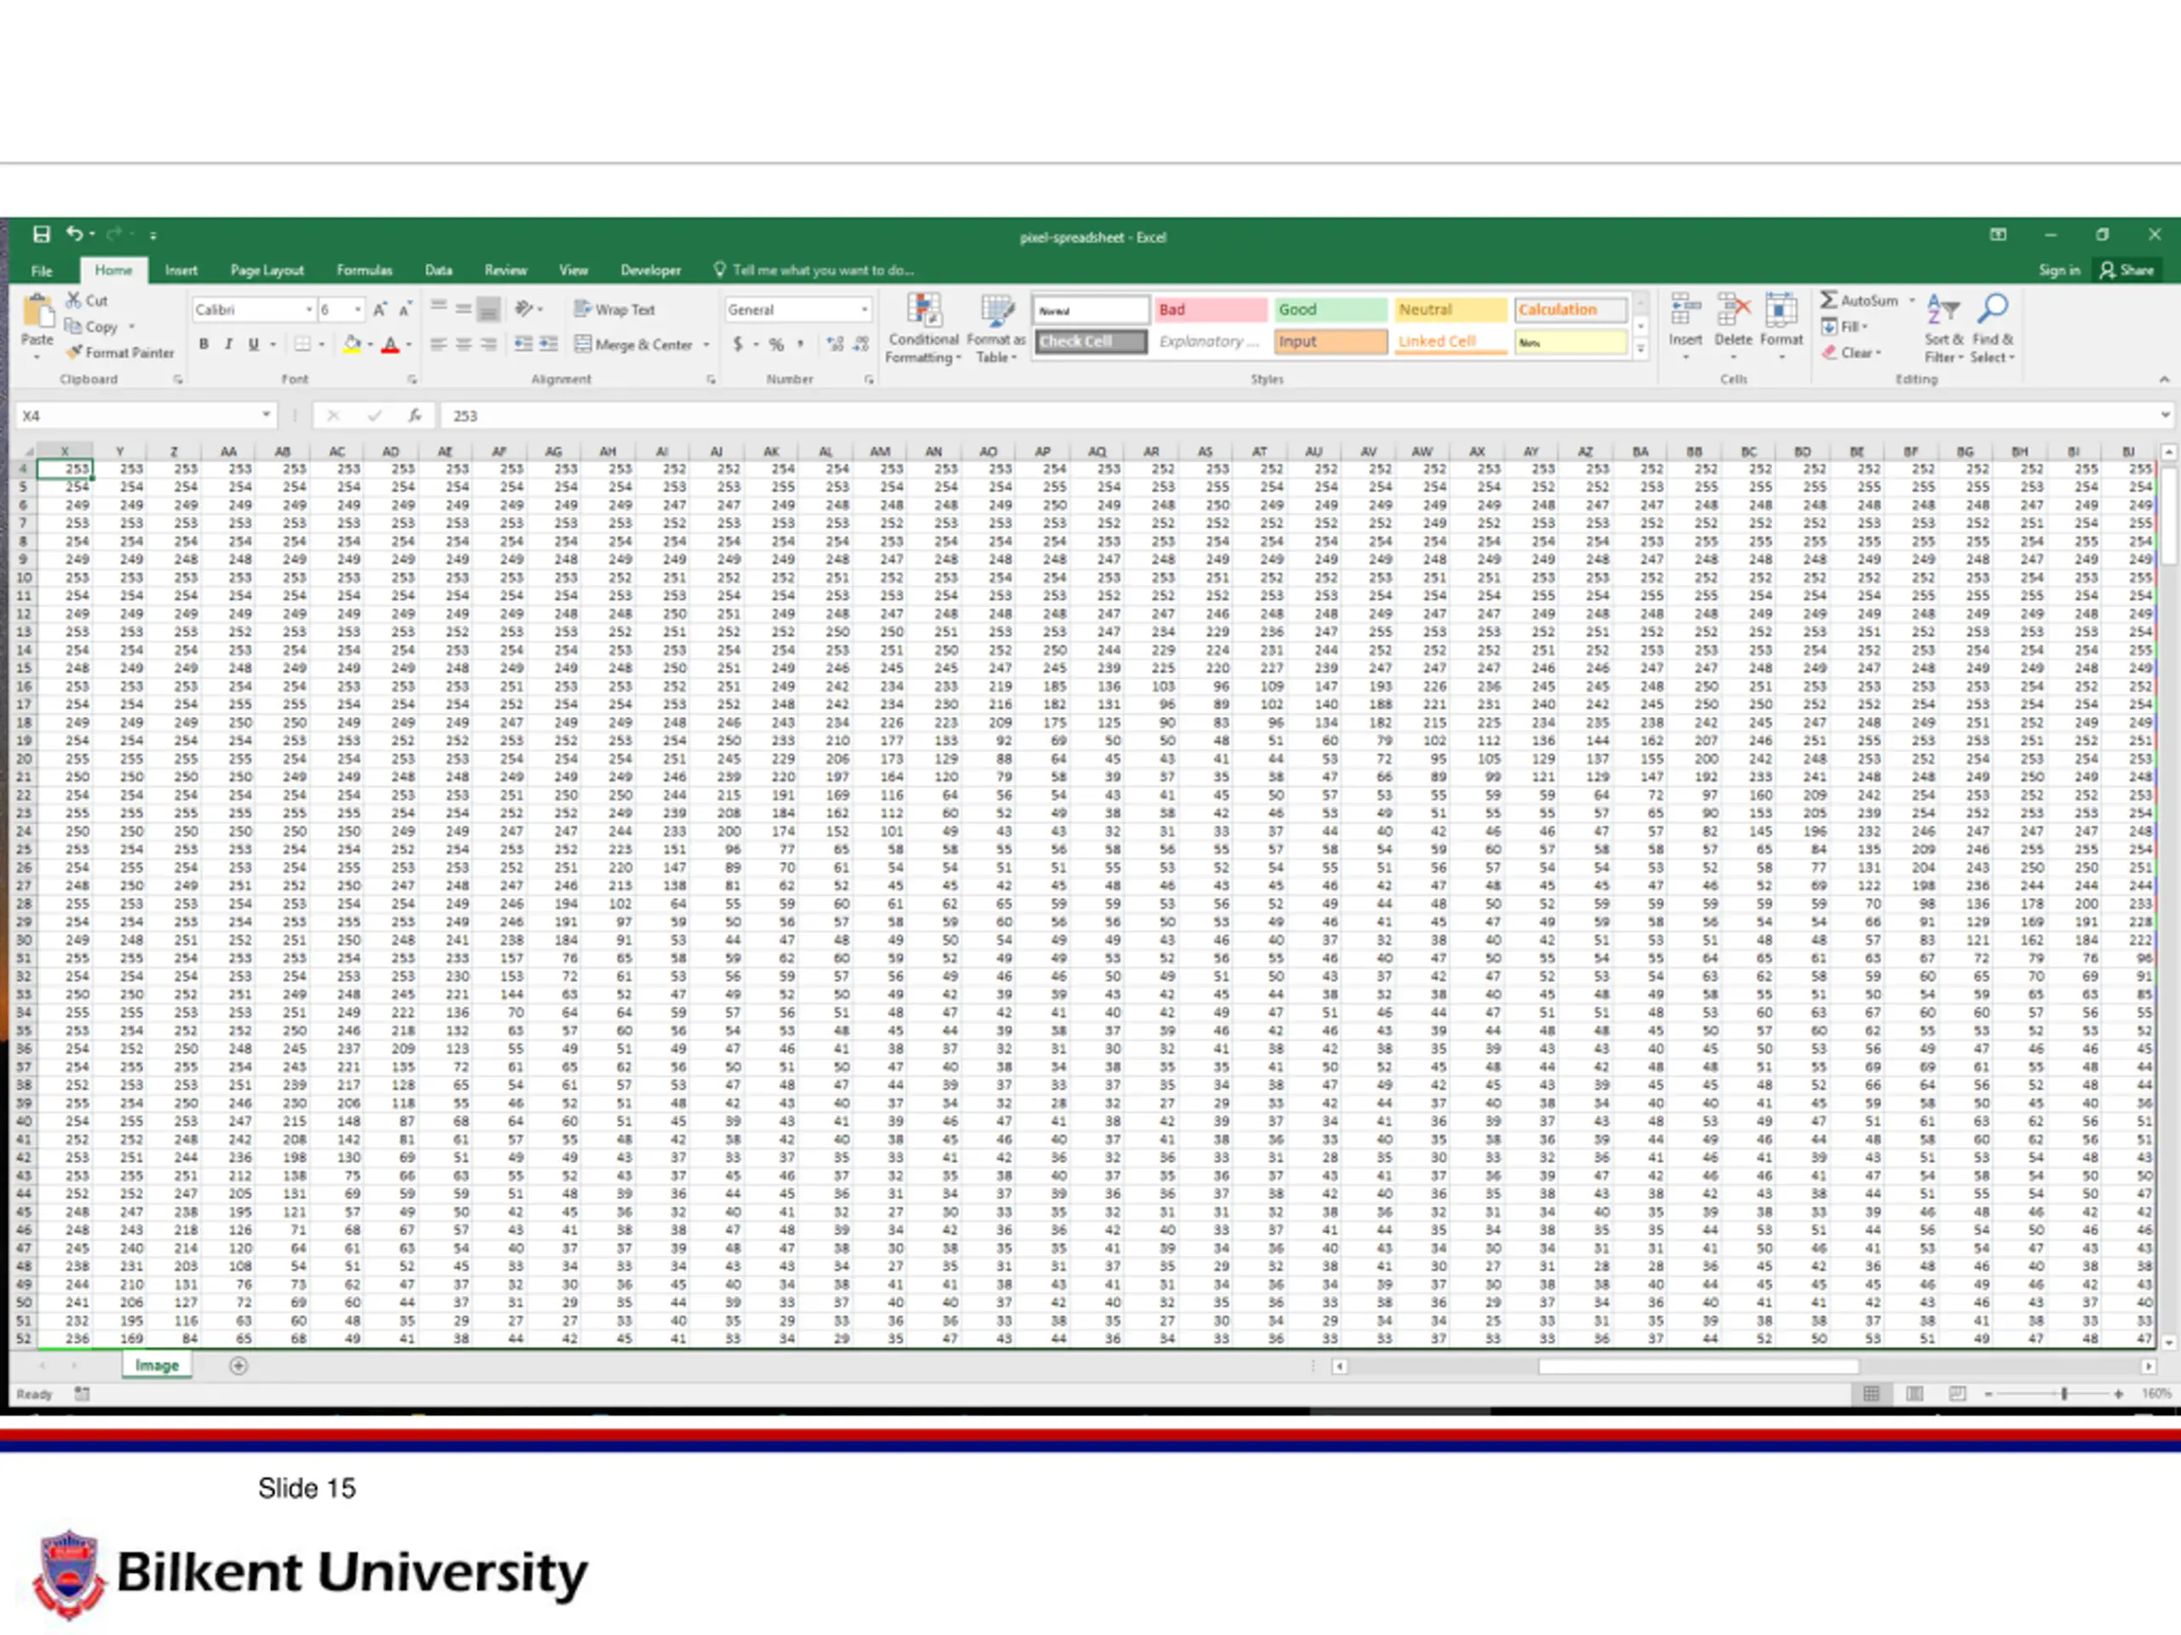Click the Insert Function fx icon
The width and height of the screenshot is (2181, 1635).
[x=415, y=416]
